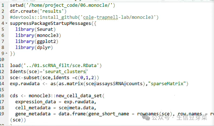Click the load sce.RData line
The image size is (214, 126).
[56, 65]
